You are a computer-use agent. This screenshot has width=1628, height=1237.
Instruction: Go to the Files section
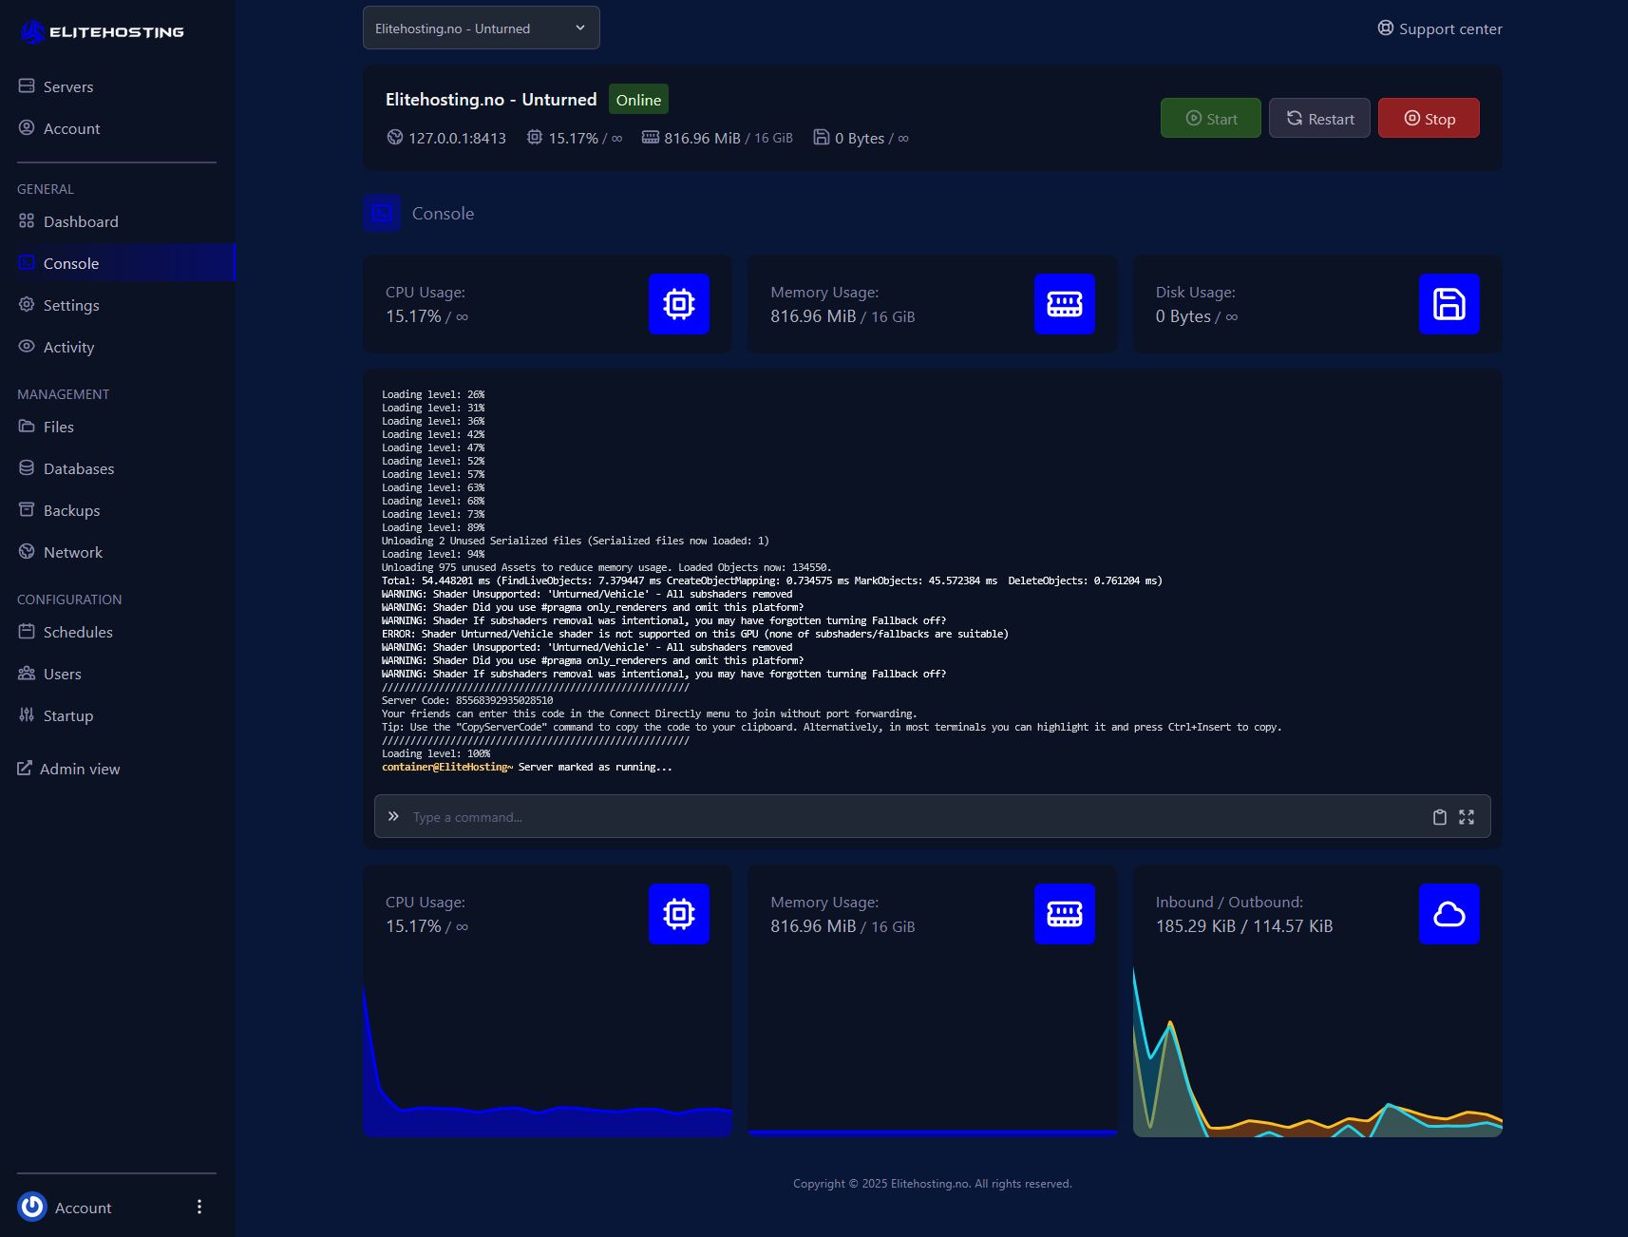tap(58, 427)
